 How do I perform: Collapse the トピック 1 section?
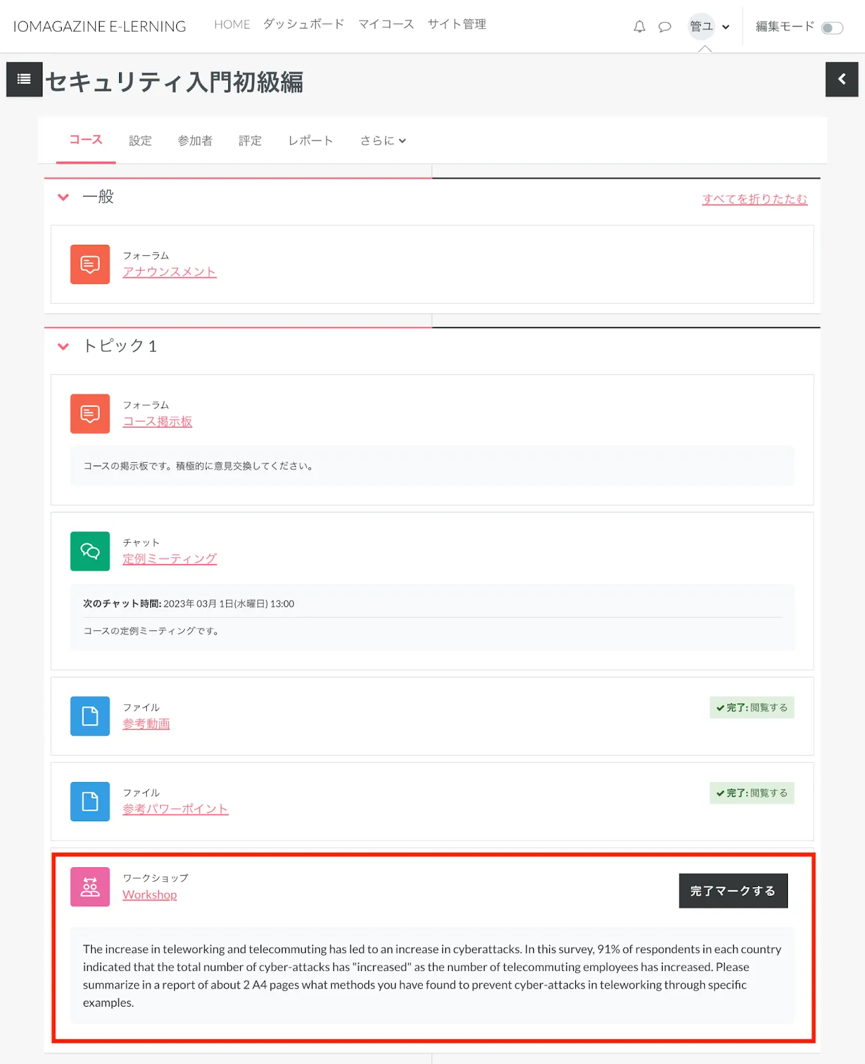63,346
